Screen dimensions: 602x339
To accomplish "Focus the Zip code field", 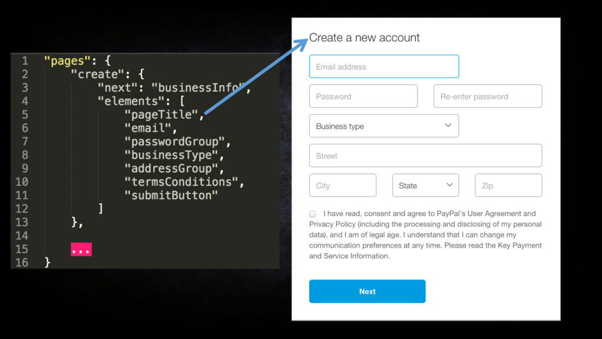I will point(509,185).
